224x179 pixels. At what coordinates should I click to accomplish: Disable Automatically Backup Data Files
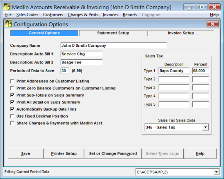(12, 109)
